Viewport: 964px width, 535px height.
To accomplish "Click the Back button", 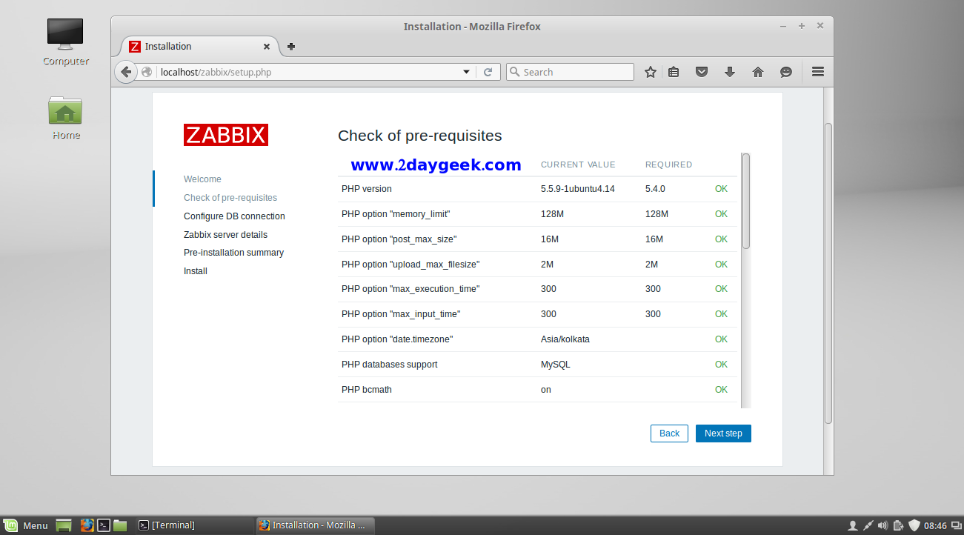I will [x=669, y=433].
